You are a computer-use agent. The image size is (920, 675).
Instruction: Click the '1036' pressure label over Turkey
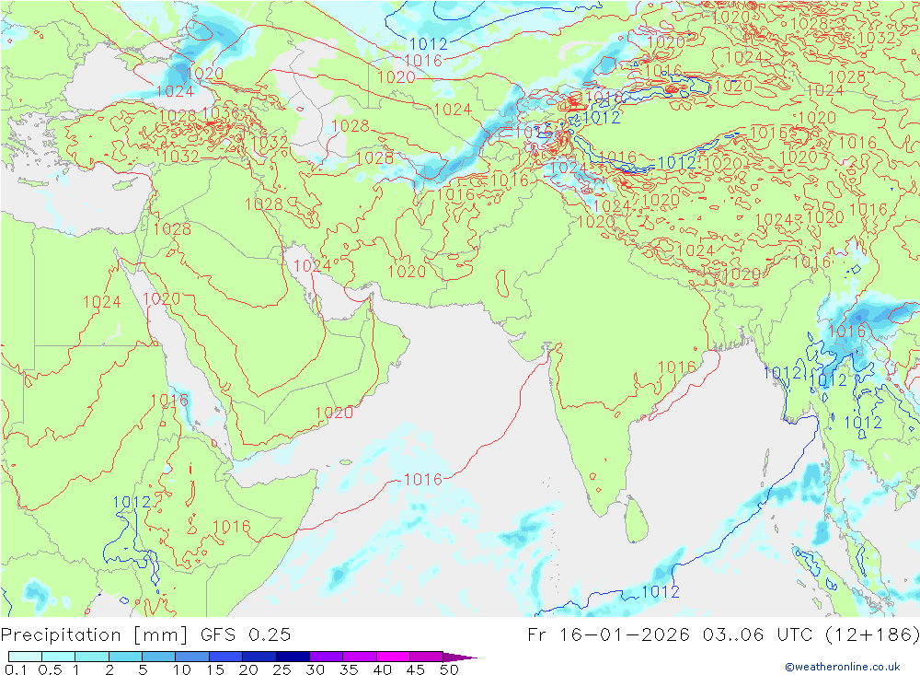click(x=221, y=113)
